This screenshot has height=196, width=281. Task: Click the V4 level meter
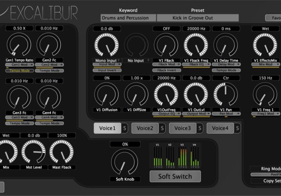click(195, 156)
